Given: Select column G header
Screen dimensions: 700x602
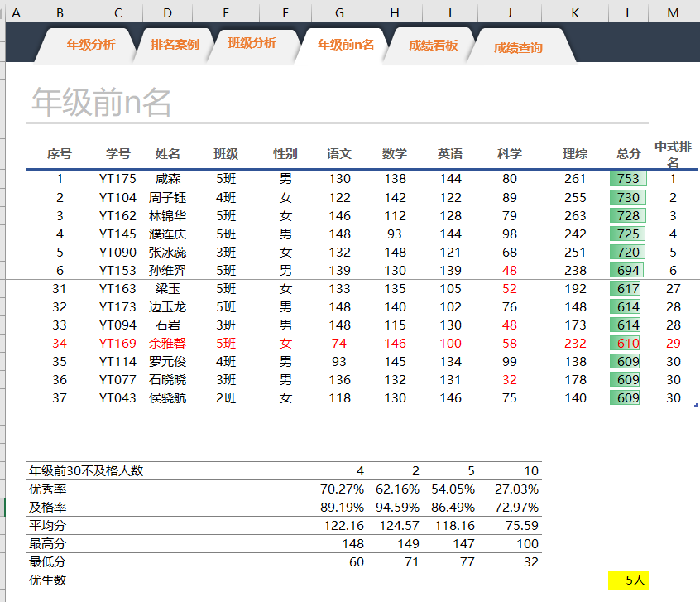Looking at the screenshot, I should point(339,13).
